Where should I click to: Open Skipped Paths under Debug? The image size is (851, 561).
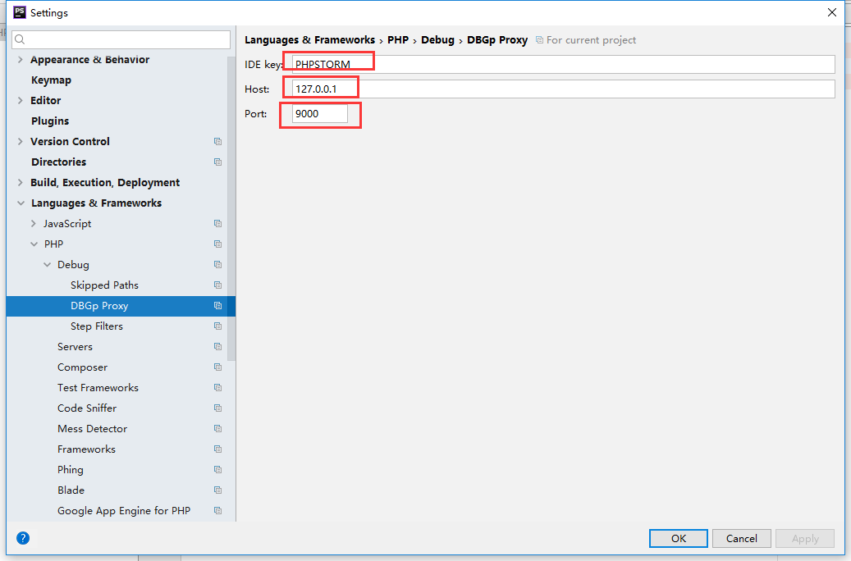click(104, 285)
